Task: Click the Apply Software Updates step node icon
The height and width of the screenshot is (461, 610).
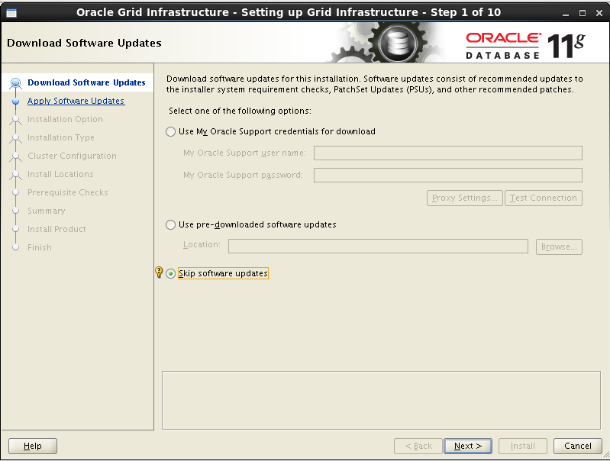Action: click(15, 102)
